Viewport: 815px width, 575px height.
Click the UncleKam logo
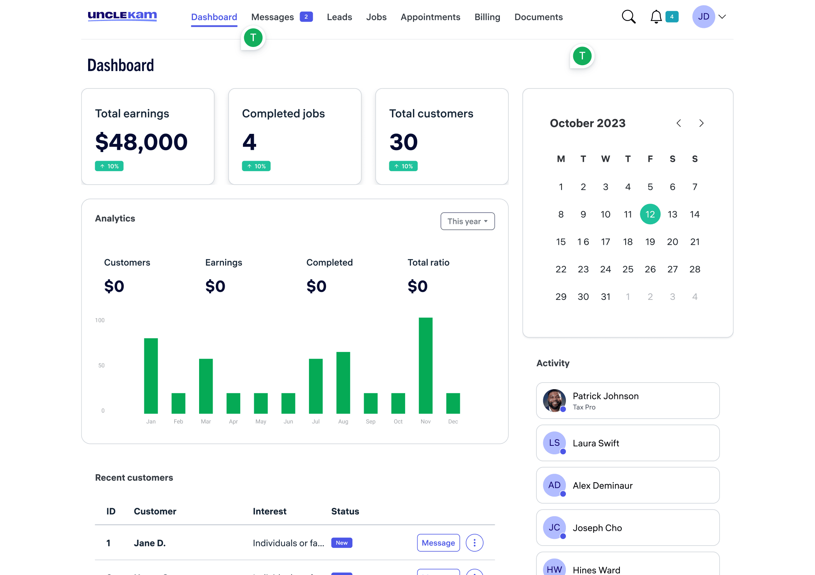click(122, 16)
